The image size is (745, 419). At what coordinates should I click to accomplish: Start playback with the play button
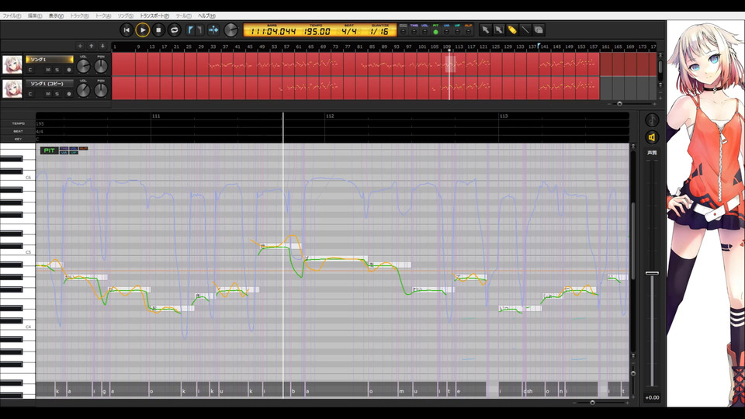pyautogui.click(x=142, y=30)
